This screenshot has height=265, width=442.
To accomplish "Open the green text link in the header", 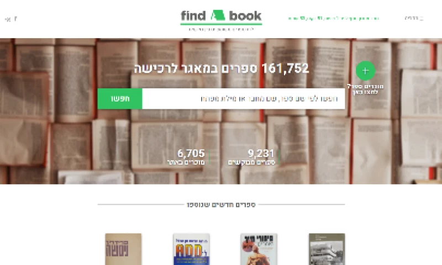I will pyautogui.click(x=334, y=18).
